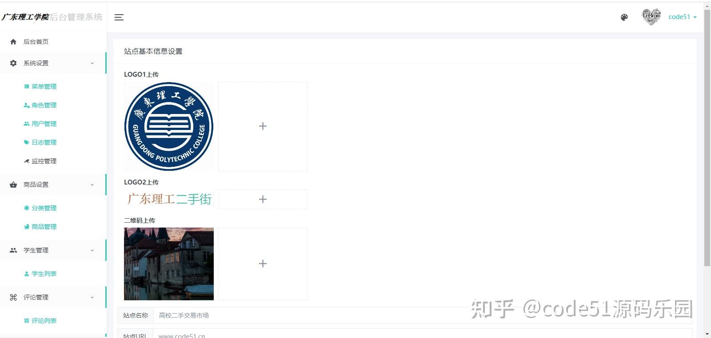Click the user avatar image
The image size is (711, 338).
click(651, 17)
